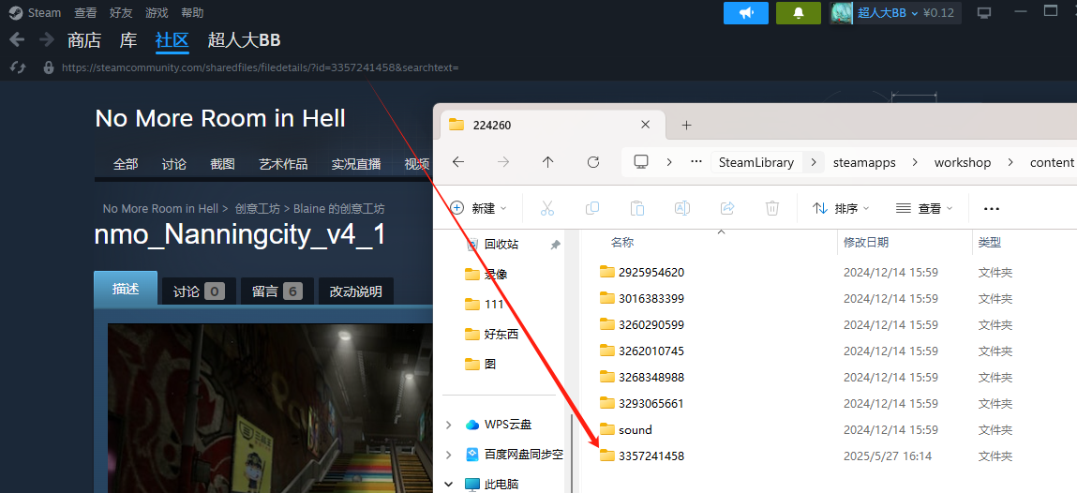Refresh the Explorer folder view
Image resolution: width=1077 pixels, height=493 pixels.
tap(593, 162)
